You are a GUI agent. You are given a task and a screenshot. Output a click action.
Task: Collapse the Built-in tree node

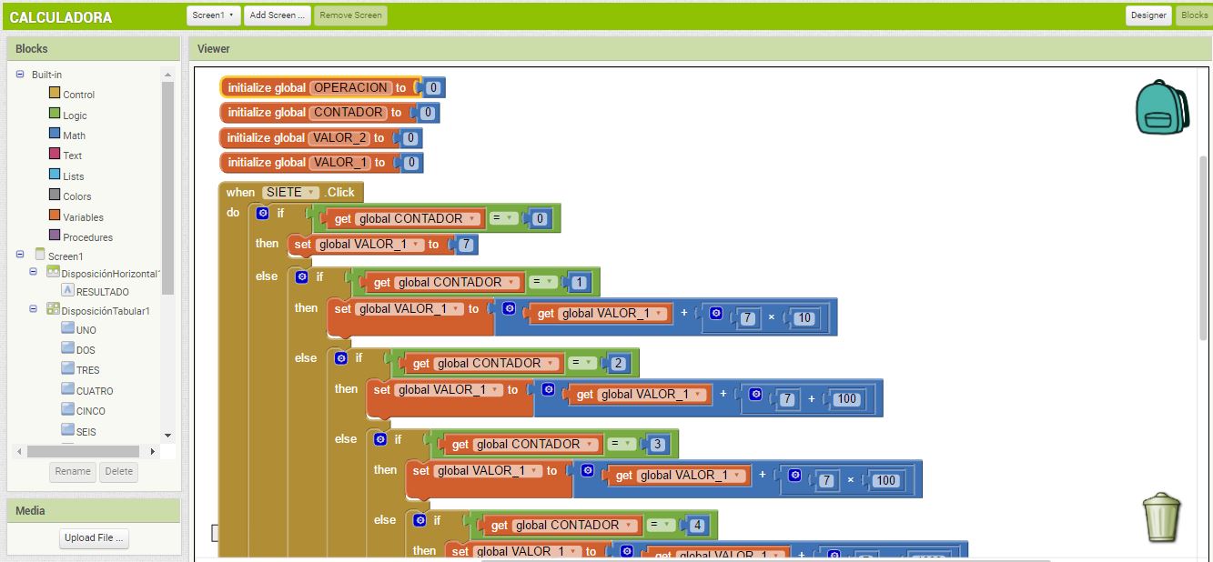pos(20,74)
